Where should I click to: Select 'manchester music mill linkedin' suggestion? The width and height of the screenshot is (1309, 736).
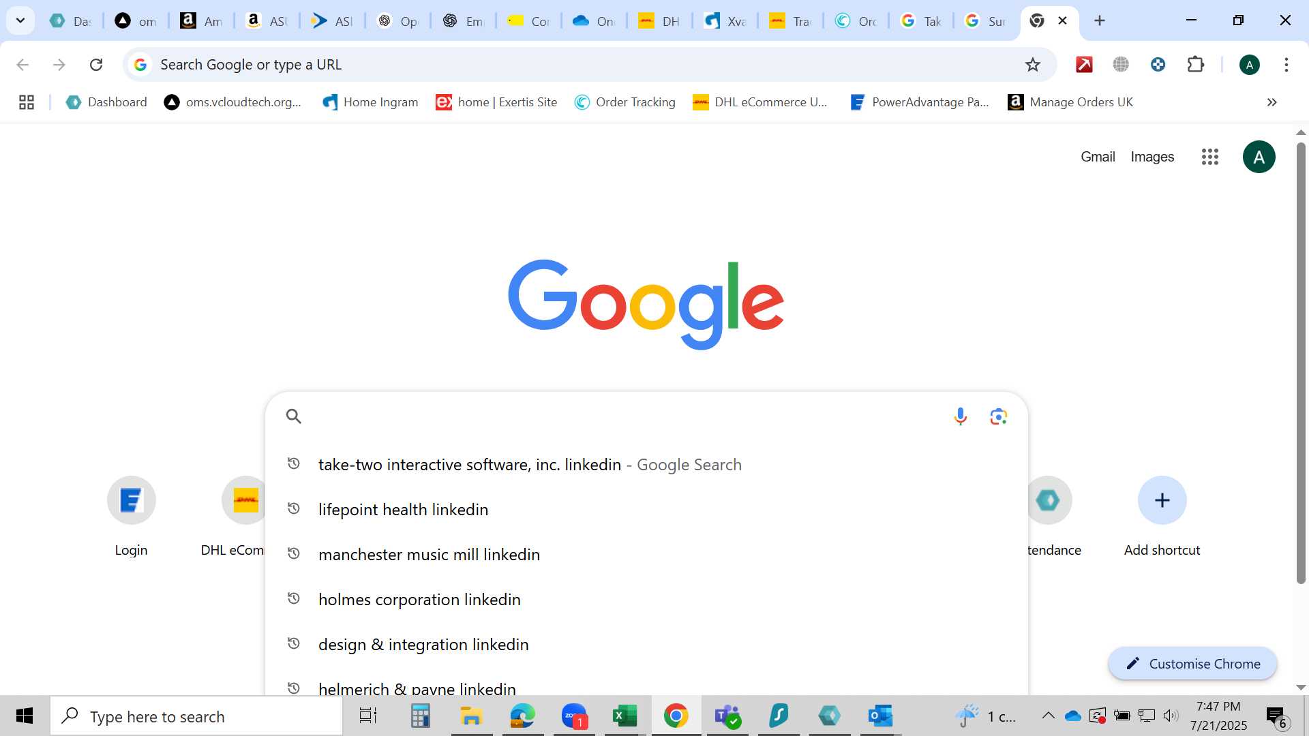point(646,555)
